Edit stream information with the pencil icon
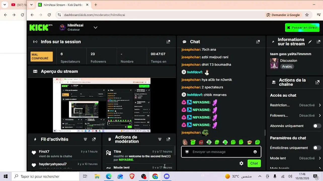Image resolution: width=323 pixels, height=181 pixels. 310,42
